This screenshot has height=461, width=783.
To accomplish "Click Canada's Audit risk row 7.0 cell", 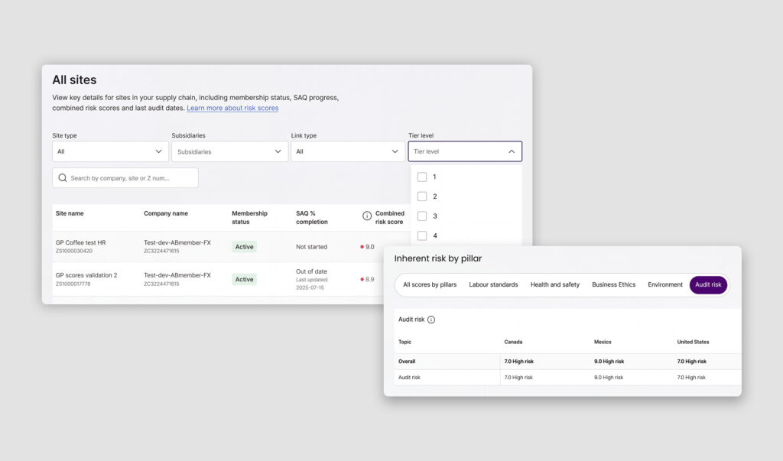I will [x=518, y=378].
